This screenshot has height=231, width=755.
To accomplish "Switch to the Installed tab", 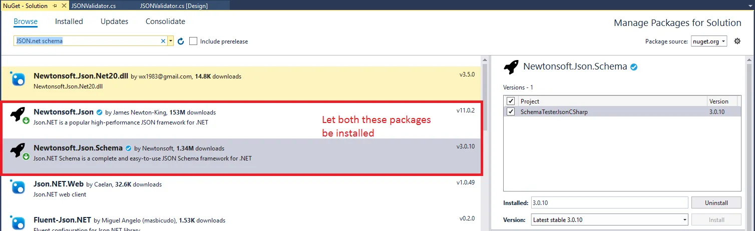I will coord(69,21).
